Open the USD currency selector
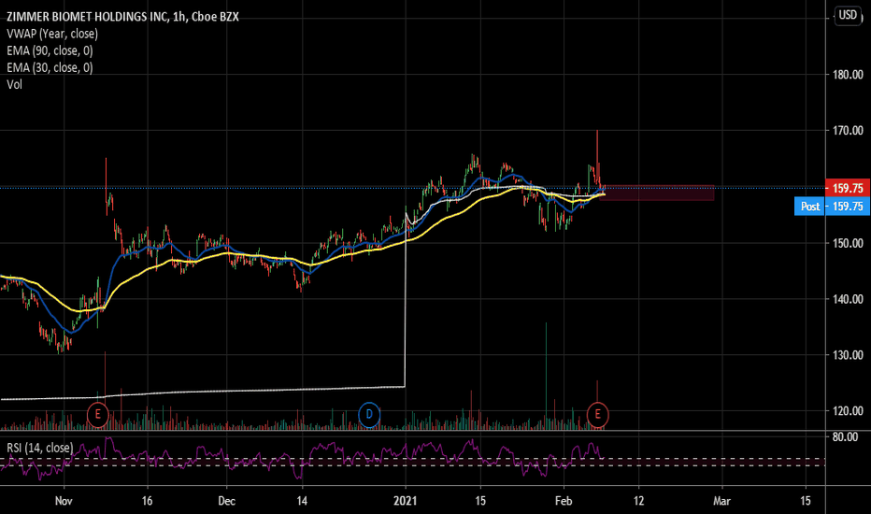 tap(848, 15)
